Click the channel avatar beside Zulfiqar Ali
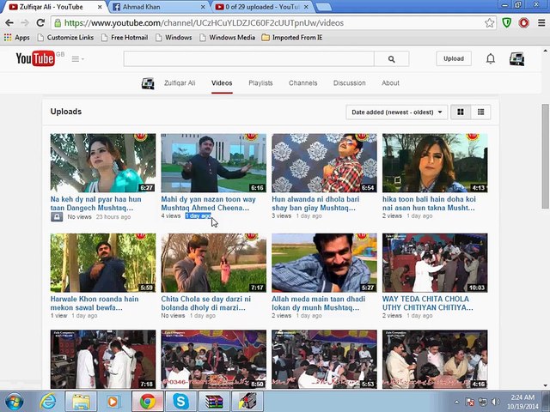Viewport: 550px width, 412px height. coord(148,83)
